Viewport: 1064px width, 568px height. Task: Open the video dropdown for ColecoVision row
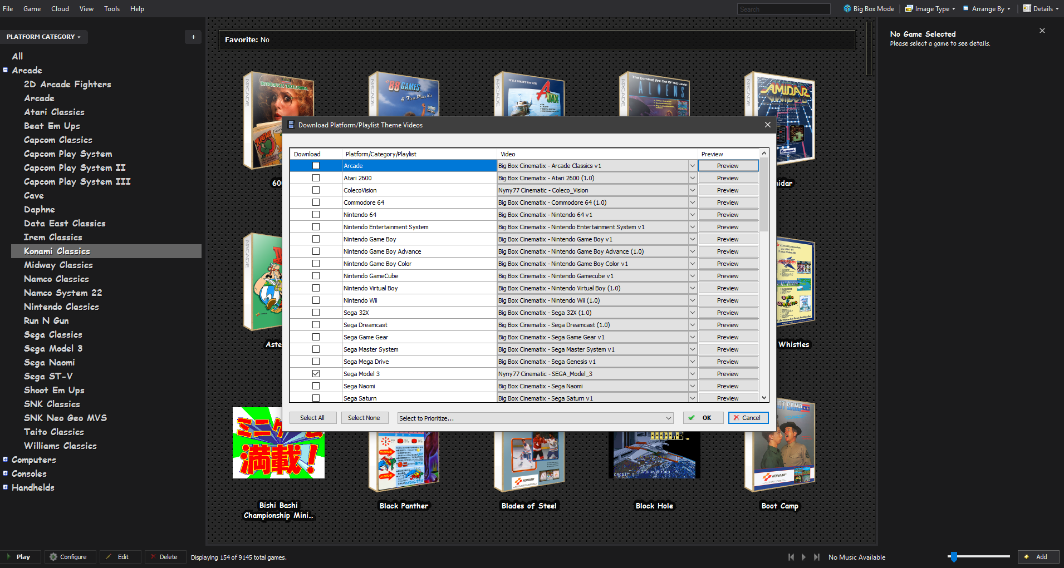(x=692, y=190)
